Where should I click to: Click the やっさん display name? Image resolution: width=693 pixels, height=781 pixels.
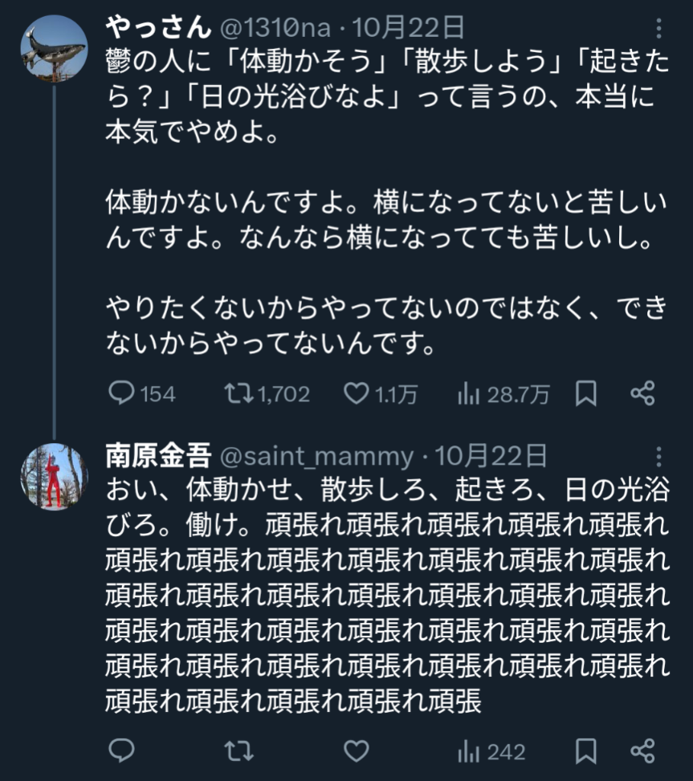coord(157,28)
